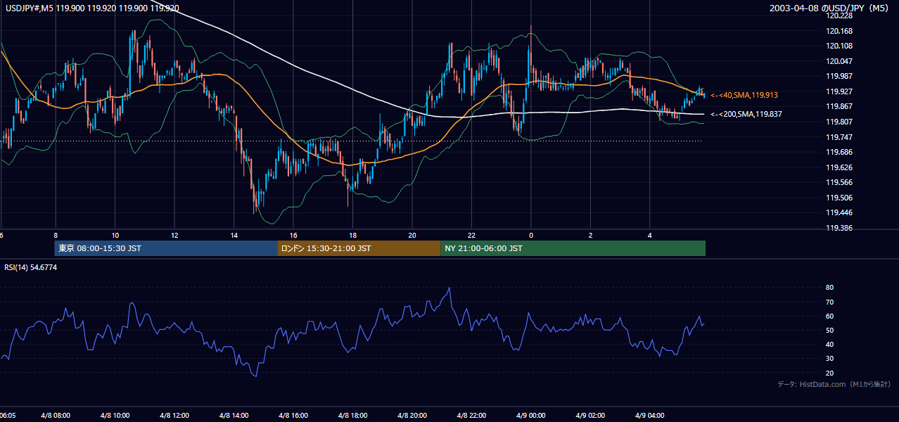The width and height of the screenshot is (899, 422).
Task: Click the 4/8 08:00 time label
Action: pyautogui.click(x=54, y=416)
